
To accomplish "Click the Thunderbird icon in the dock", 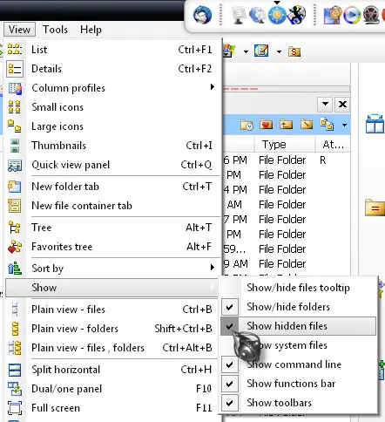I will [x=202, y=15].
